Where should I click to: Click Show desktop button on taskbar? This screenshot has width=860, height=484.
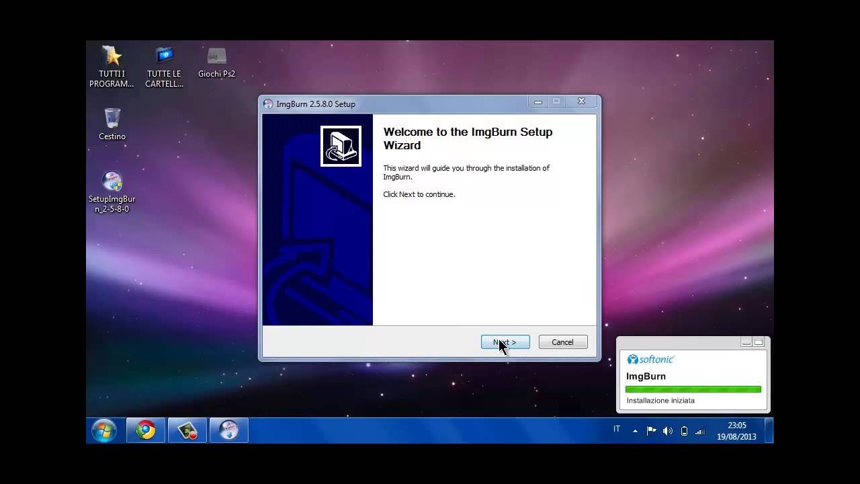(x=769, y=430)
